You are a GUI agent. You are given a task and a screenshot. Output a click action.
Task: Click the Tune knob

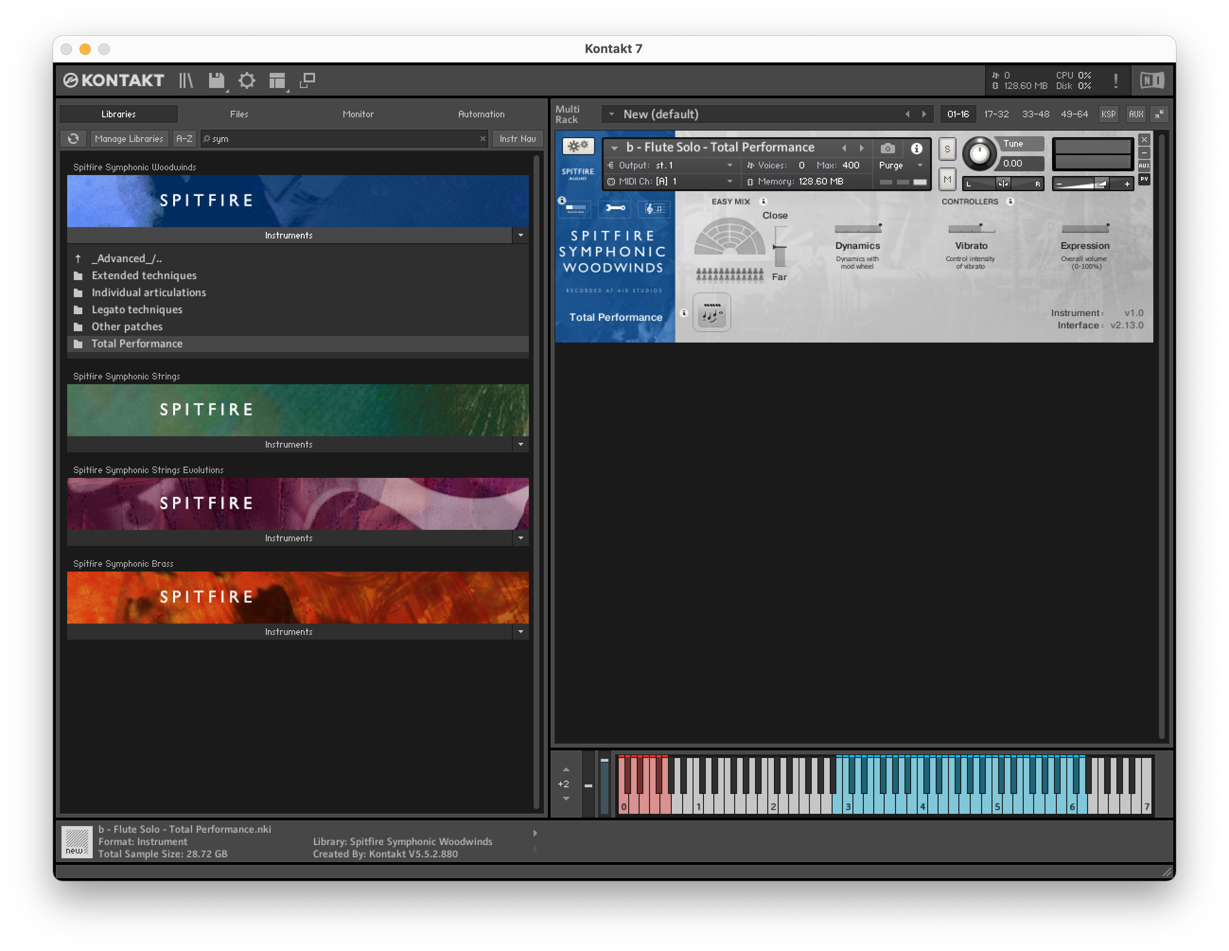(x=979, y=154)
